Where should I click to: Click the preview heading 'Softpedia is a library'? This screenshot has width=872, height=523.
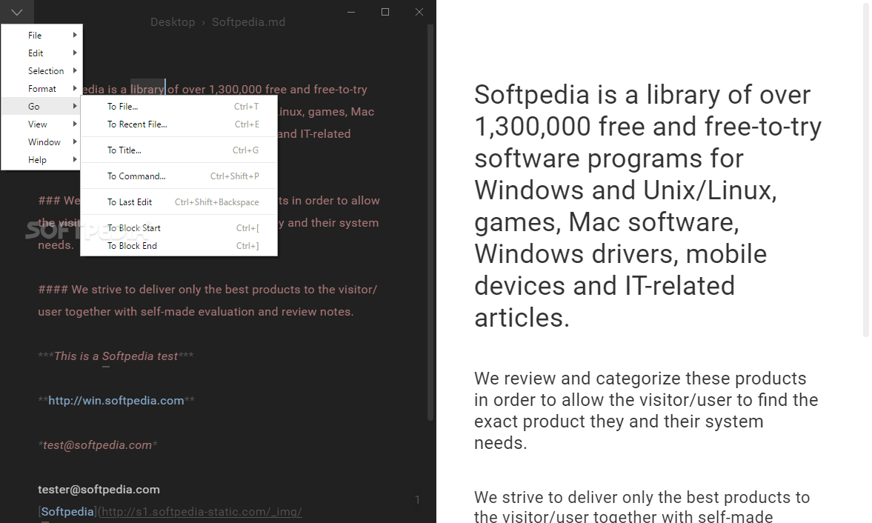(648, 206)
